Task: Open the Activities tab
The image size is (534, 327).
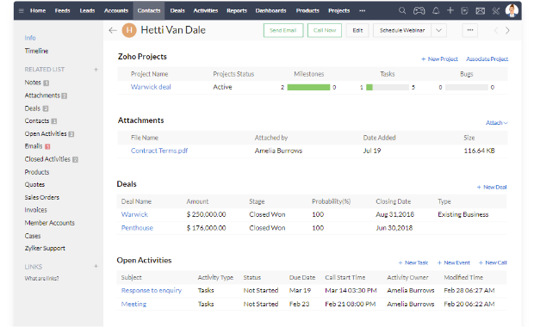Action: pos(206,10)
